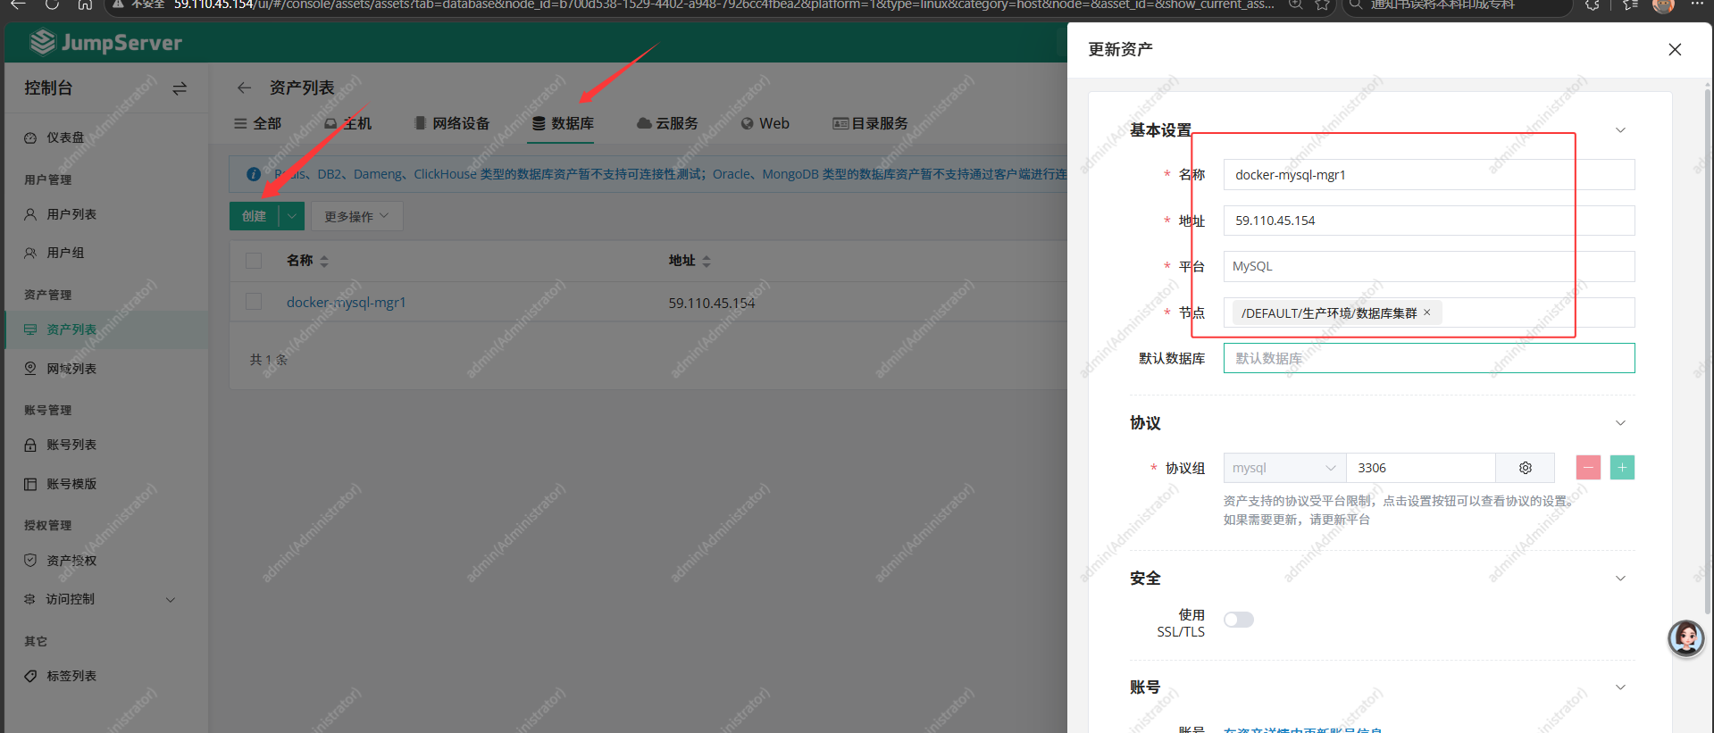Image resolution: width=1714 pixels, height=733 pixels.
Task: Toggle the 控制台 view switch icon
Action: pyautogui.click(x=180, y=88)
